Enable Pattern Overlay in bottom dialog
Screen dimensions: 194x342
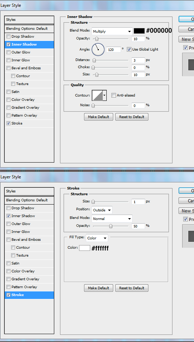point(9,287)
